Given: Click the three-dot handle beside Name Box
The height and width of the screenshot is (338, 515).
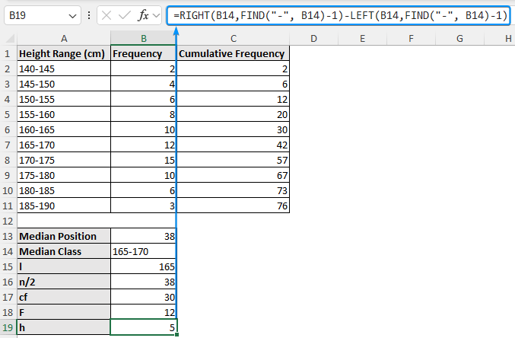Looking at the screenshot, I should point(91,15).
